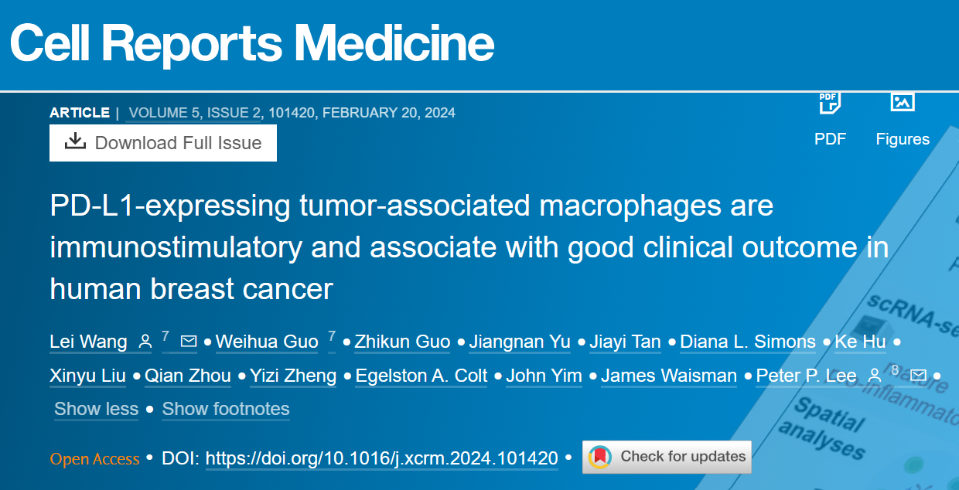Open the article DOI link
This screenshot has width=959, height=490.
click(x=382, y=458)
